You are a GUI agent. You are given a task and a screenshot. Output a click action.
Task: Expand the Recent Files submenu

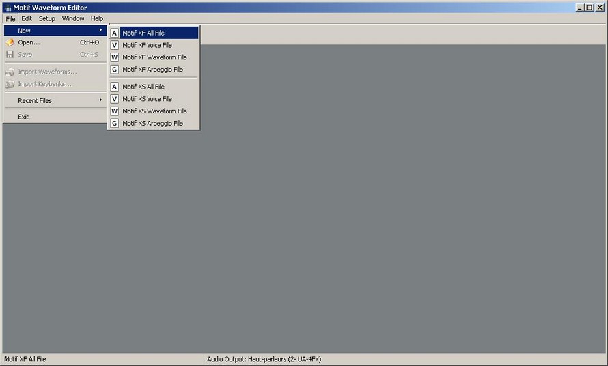(100, 100)
